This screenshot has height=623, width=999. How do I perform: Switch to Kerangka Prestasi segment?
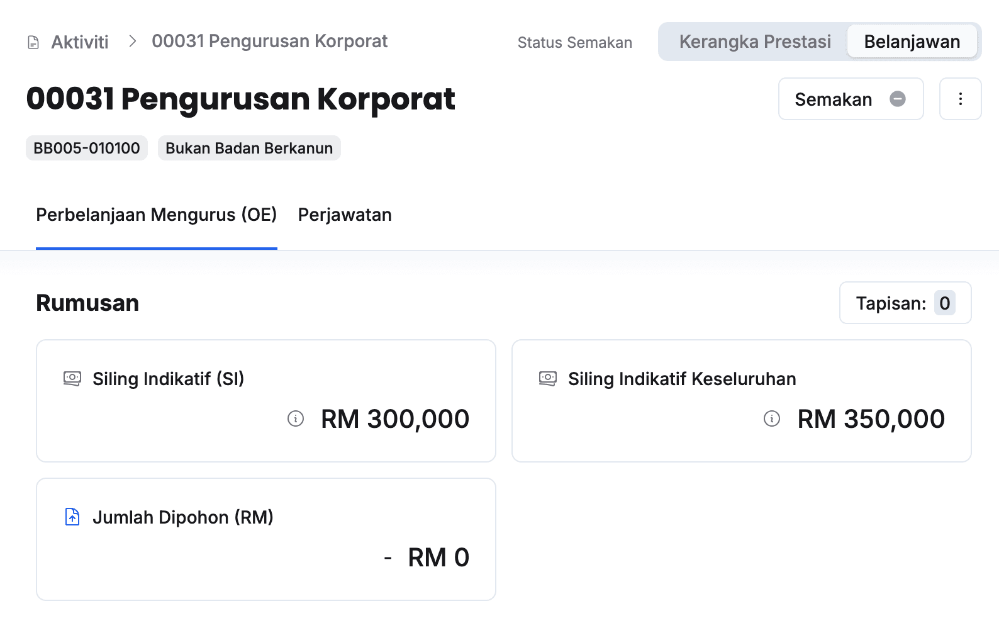click(x=755, y=42)
